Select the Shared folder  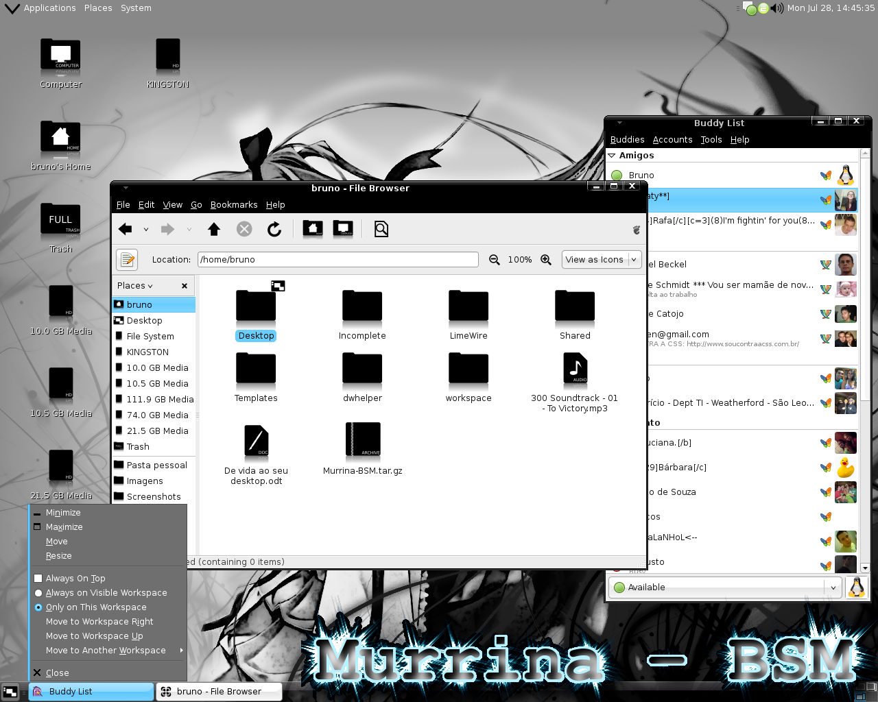tap(575, 315)
